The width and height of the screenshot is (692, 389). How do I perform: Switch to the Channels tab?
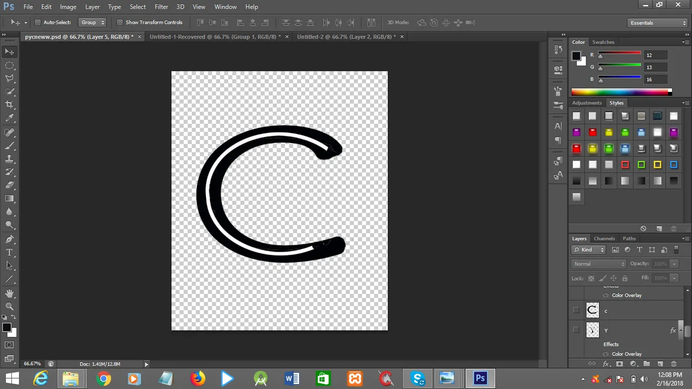(x=604, y=238)
